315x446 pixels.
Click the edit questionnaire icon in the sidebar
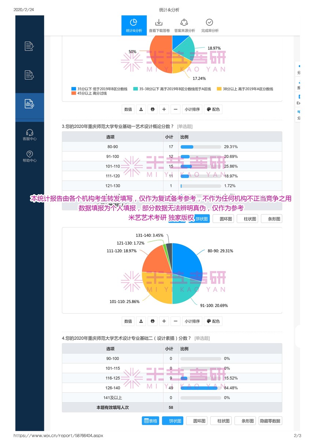click(29, 46)
